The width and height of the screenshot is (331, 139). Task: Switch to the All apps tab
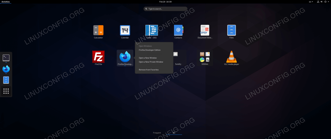coord(174,133)
